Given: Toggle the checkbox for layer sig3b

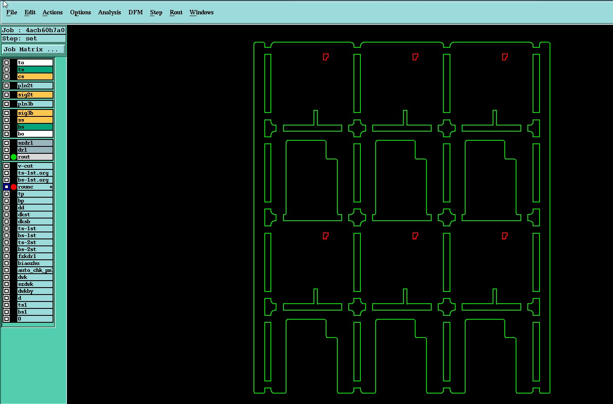Looking at the screenshot, I should coord(7,113).
